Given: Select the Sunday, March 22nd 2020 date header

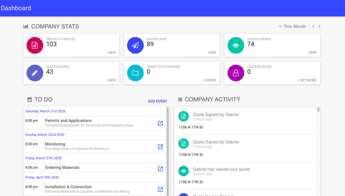Looking at the screenshot, I should [45, 135].
